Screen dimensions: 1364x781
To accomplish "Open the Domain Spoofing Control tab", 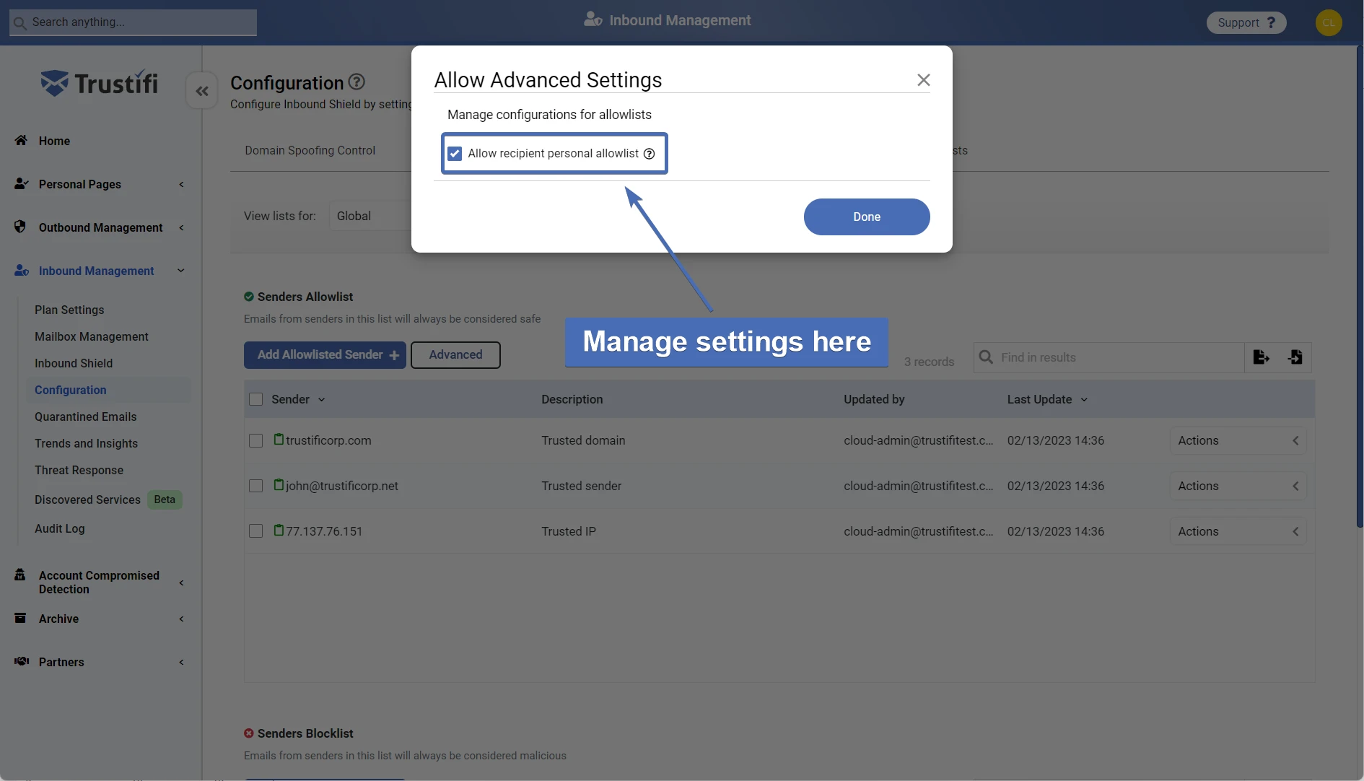I will pyautogui.click(x=310, y=150).
